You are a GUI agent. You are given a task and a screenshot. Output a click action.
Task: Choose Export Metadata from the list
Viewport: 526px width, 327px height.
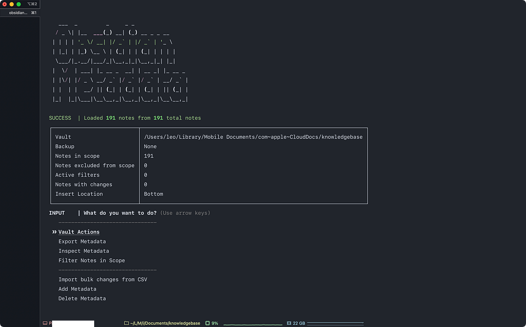82,241
